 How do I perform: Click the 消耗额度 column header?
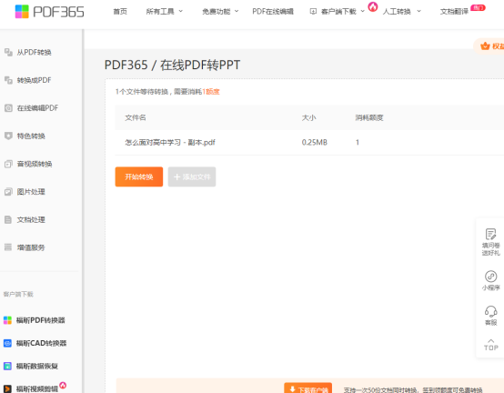pos(369,117)
